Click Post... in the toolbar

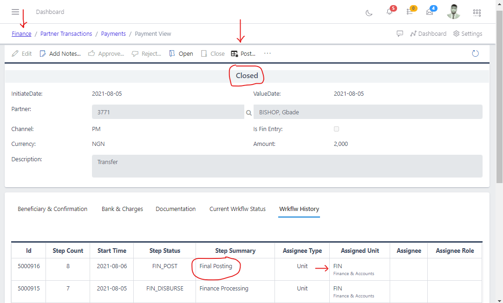243,53
